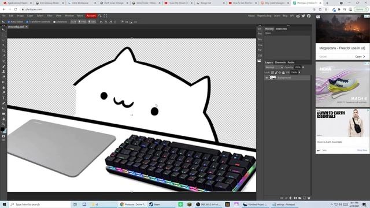Select the Rectangle shape tool
This screenshot has height=208, width=370.
click(x=3, y=114)
